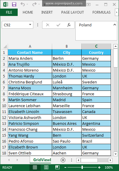The image size is (119, 171).
Task: Click the Cancel X in formula bar
Action: point(48,25)
